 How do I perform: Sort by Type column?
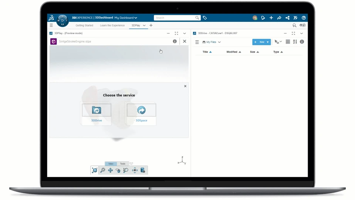[x=278, y=52]
